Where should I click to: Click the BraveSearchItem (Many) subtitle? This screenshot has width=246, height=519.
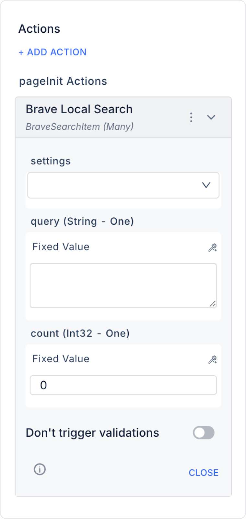coord(79,127)
